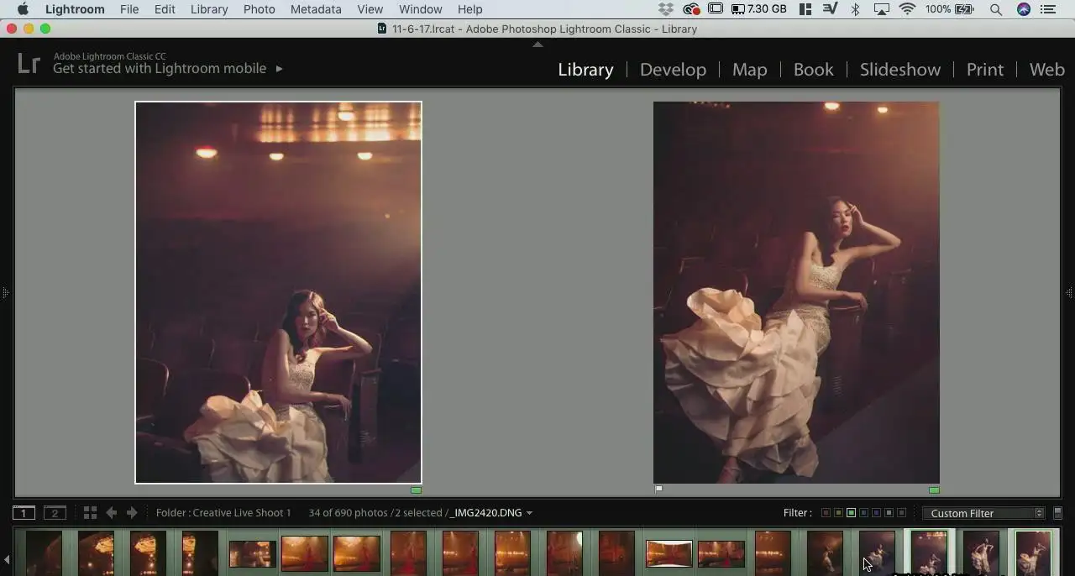Expand the right panel group arrow
Image resolution: width=1075 pixels, height=576 pixels.
1069,292
